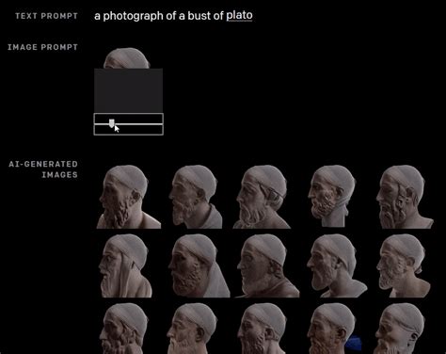View the second bust in the bottom row

pyautogui.click(x=192, y=329)
